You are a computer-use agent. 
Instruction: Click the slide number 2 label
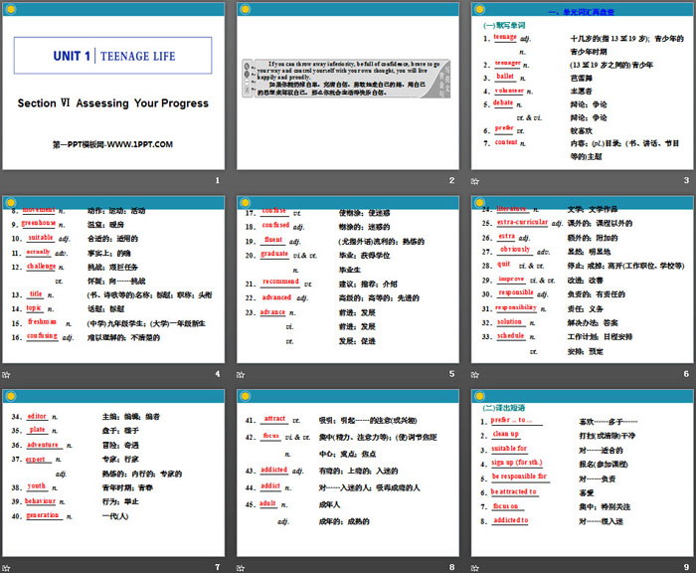point(451,180)
